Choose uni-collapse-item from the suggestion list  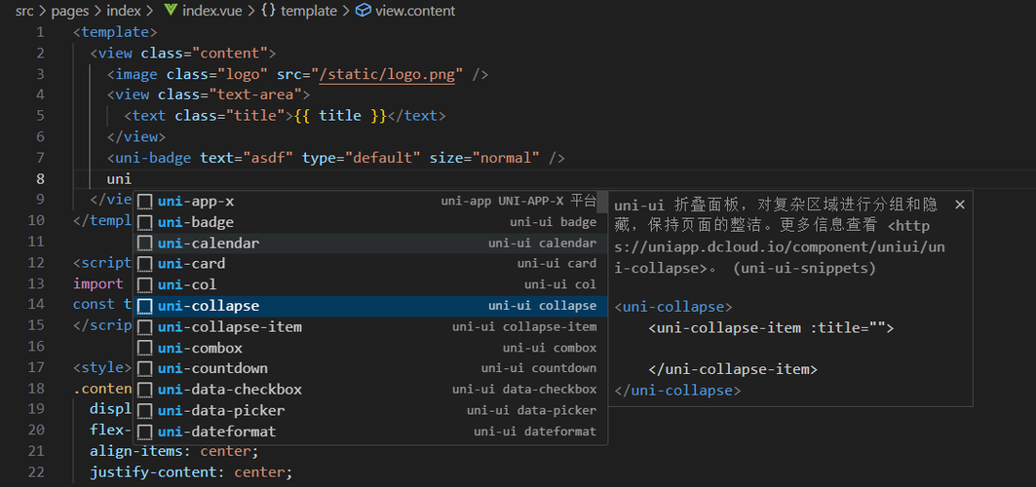point(230,327)
